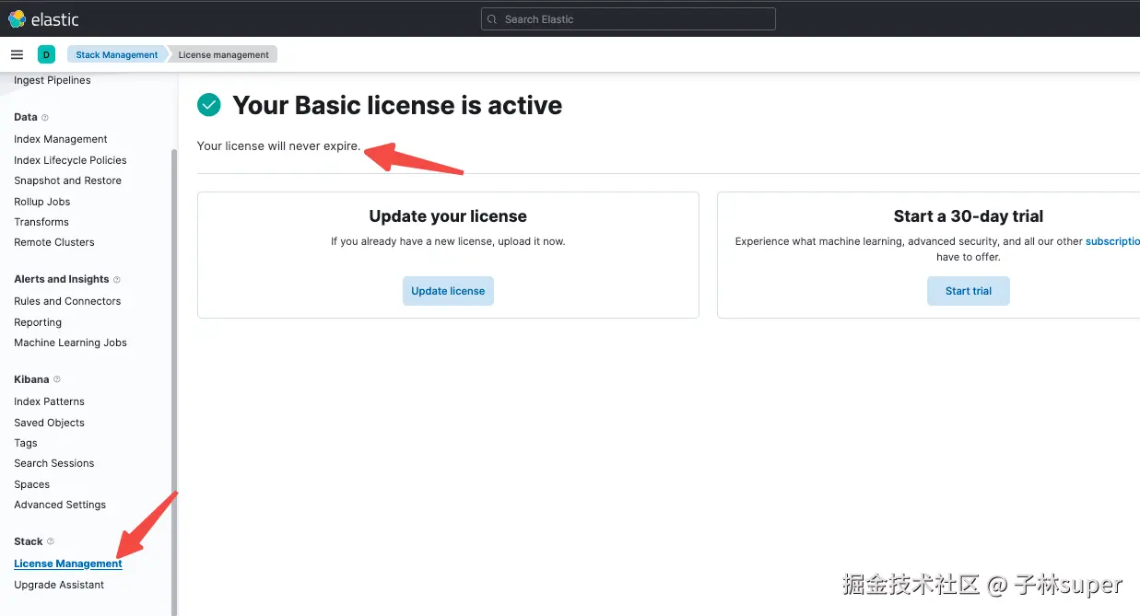1140x616 pixels.
Task: Click the License management breadcrumb
Action: pyautogui.click(x=223, y=54)
